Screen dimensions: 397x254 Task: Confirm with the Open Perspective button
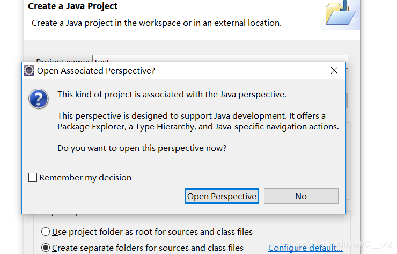(222, 196)
